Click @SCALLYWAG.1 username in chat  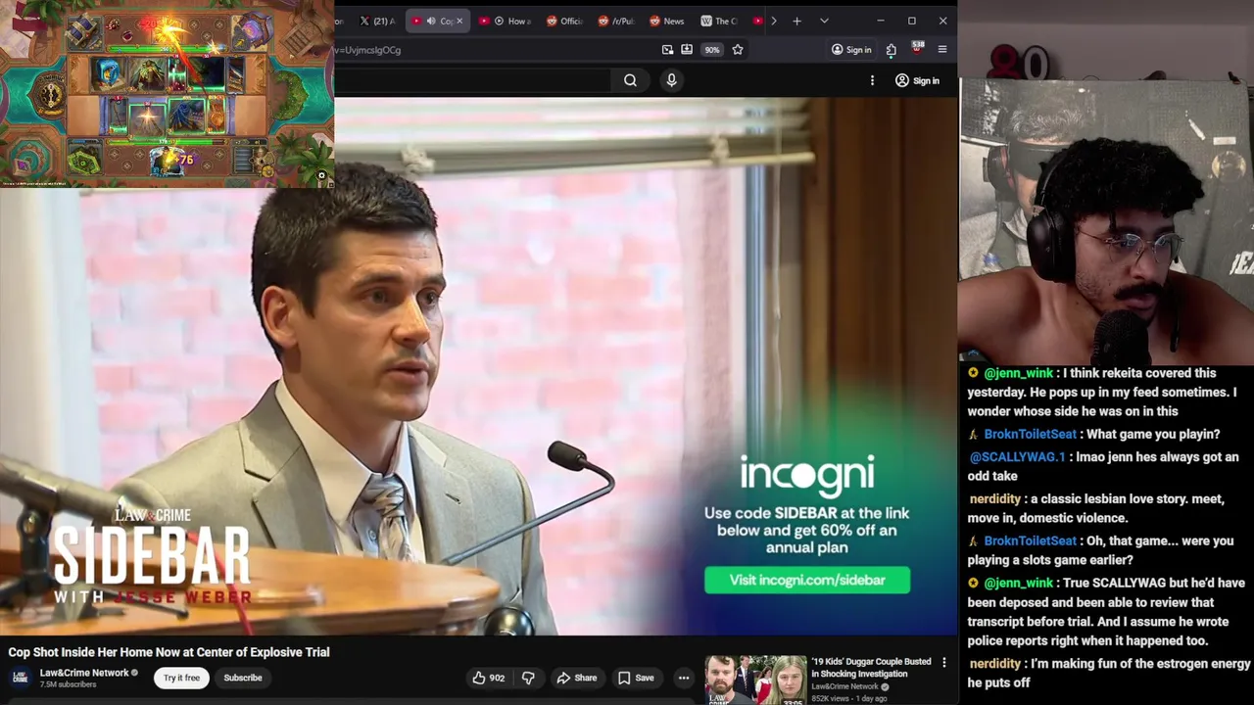[x=1017, y=457]
